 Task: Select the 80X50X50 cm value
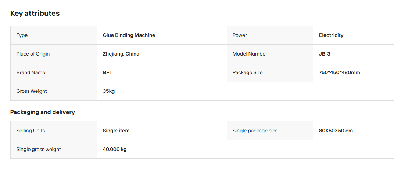[336, 131]
